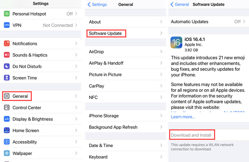The image size is (249, 162).
Task: Open About in General
Action: click(126, 22)
